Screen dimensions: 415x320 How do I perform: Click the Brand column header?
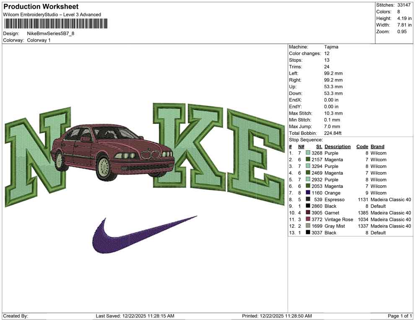point(377,146)
